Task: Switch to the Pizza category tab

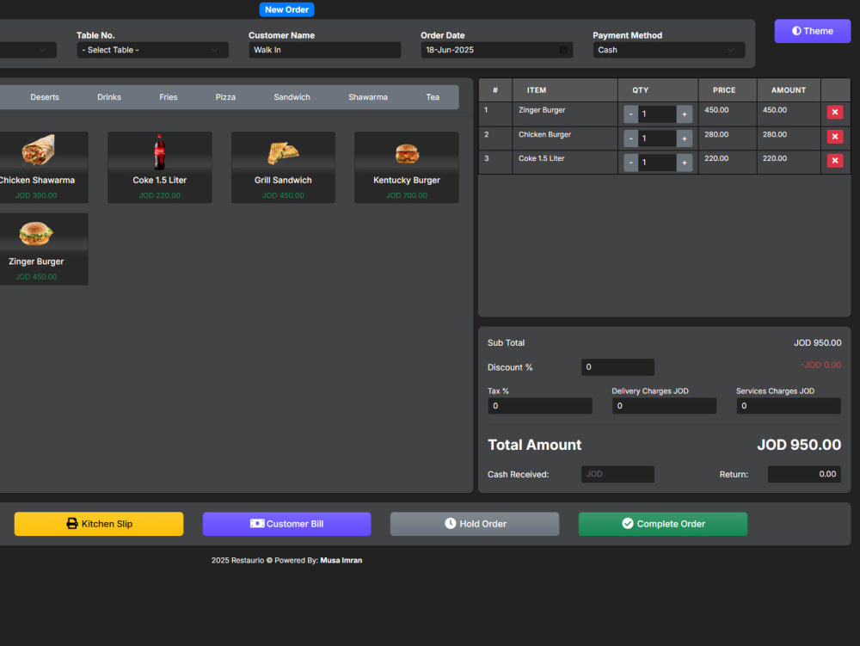Action: coord(225,97)
